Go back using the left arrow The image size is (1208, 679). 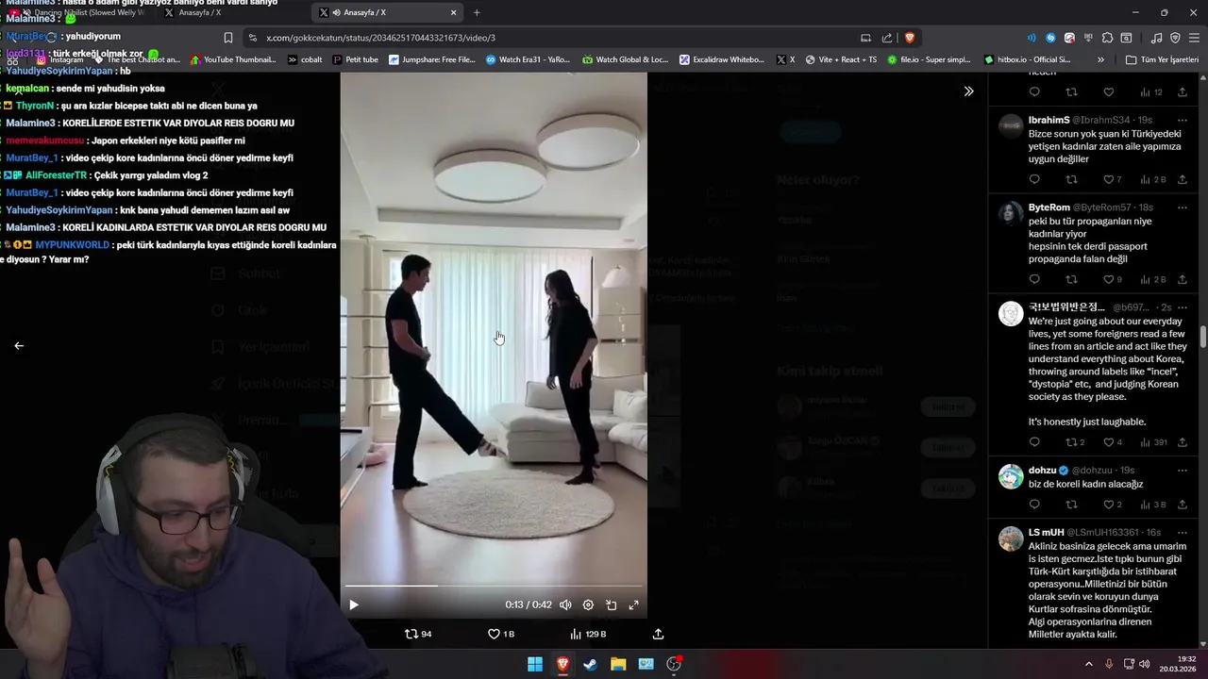coord(19,346)
